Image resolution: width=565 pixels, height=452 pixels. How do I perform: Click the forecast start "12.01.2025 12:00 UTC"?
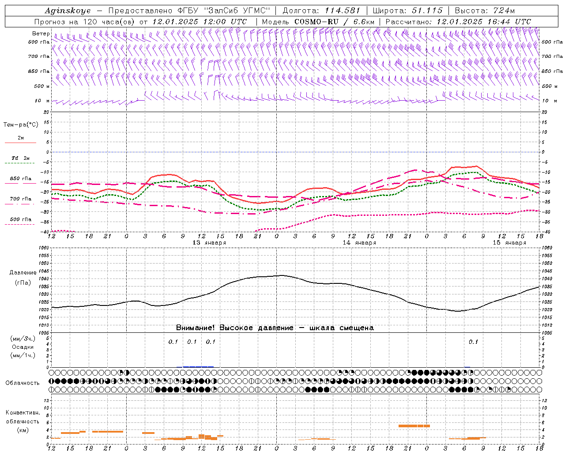200,22
